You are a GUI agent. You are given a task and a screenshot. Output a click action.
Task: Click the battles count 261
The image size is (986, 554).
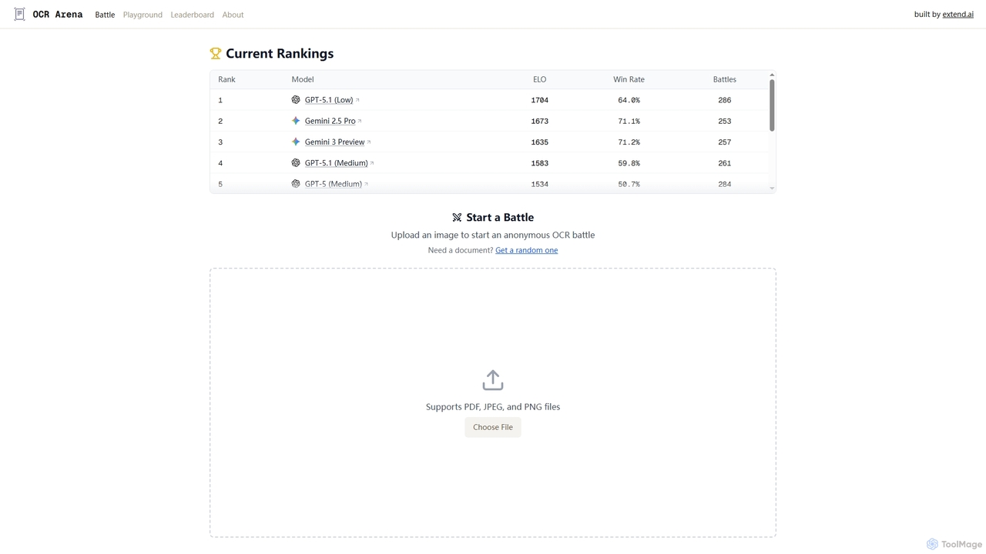pyautogui.click(x=724, y=163)
